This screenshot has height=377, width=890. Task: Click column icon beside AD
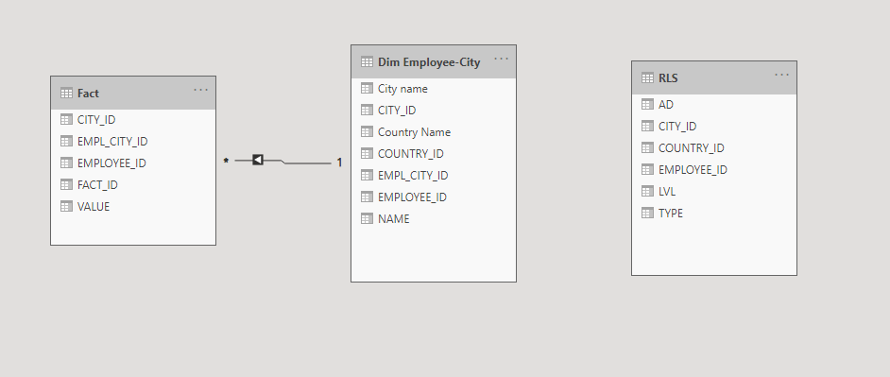tap(647, 104)
